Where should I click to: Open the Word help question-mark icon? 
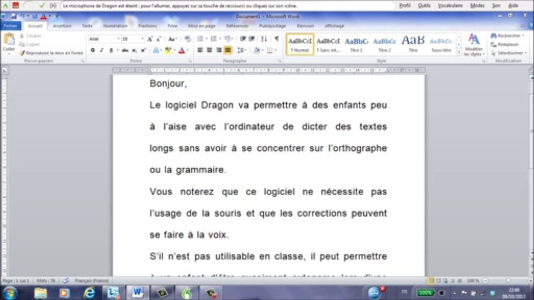[x=531, y=26]
